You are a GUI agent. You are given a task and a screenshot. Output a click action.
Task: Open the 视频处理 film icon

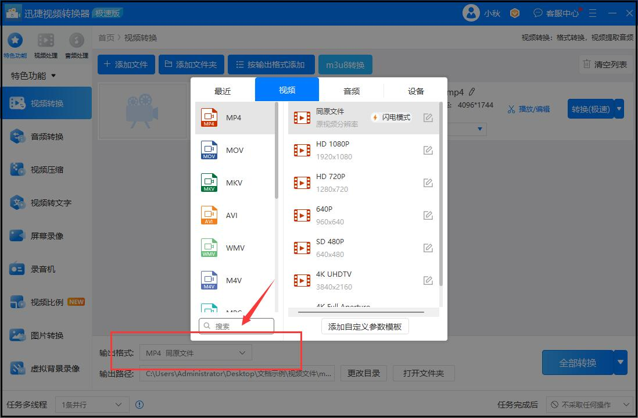pos(45,40)
